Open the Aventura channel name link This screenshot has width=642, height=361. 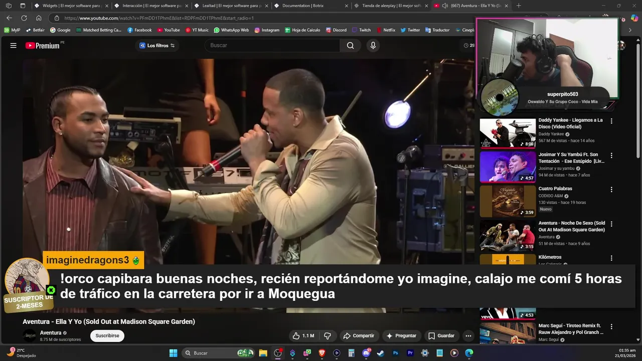click(x=51, y=333)
